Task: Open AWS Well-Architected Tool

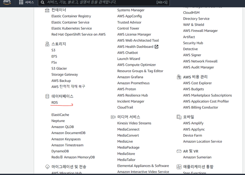Action: pos(138,41)
